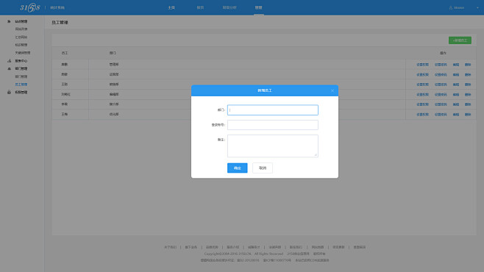Open the keyword management sidebar item
484x272 pixels.
(x=23, y=53)
